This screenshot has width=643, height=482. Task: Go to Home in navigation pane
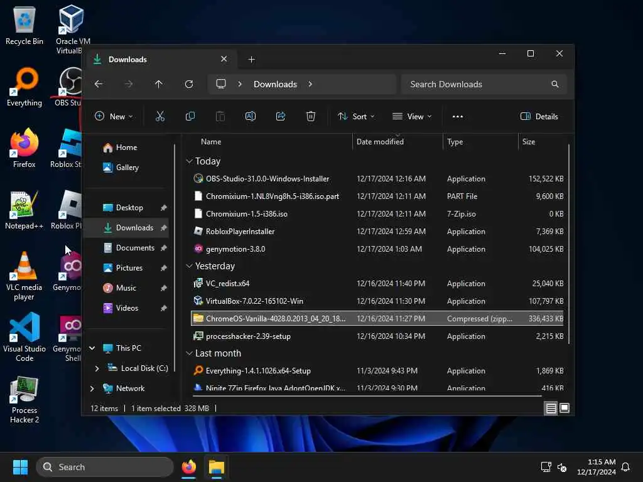(126, 147)
